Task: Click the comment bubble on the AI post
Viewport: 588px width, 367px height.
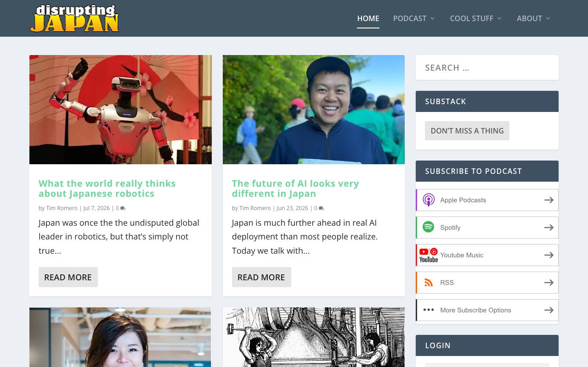Action: click(321, 208)
